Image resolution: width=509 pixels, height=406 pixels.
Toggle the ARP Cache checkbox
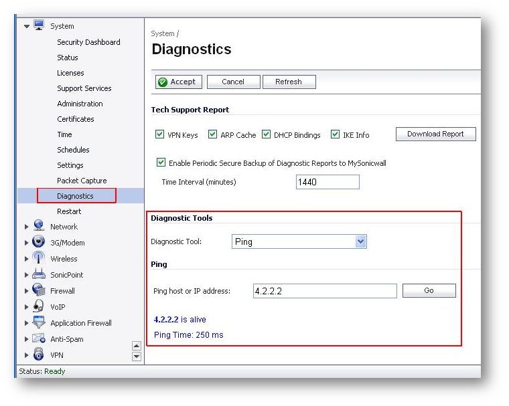pyautogui.click(x=213, y=134)
